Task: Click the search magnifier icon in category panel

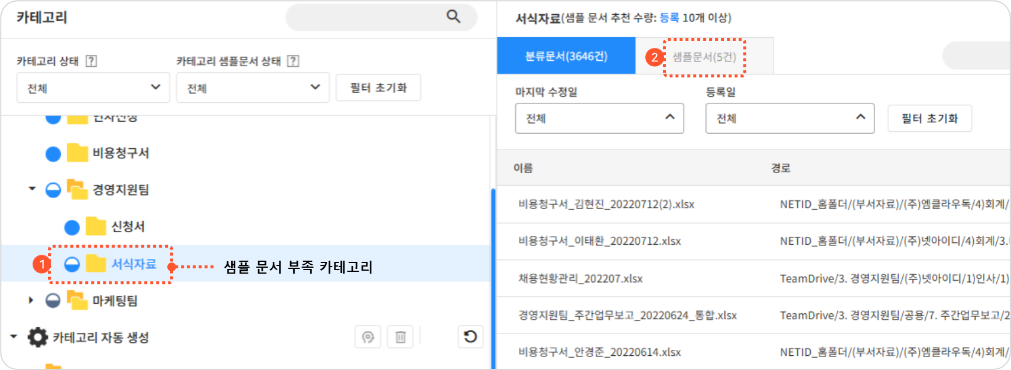Action: click(453, 17)
